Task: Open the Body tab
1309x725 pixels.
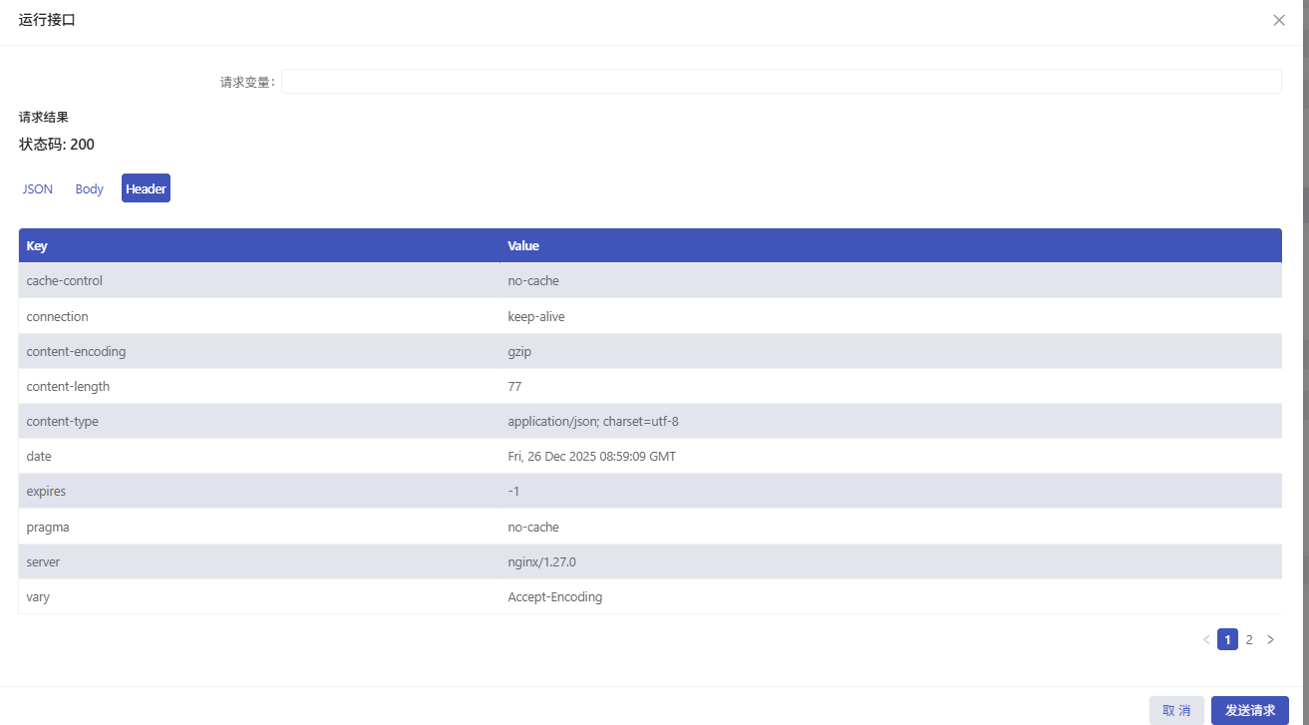Action: [90, 188]
